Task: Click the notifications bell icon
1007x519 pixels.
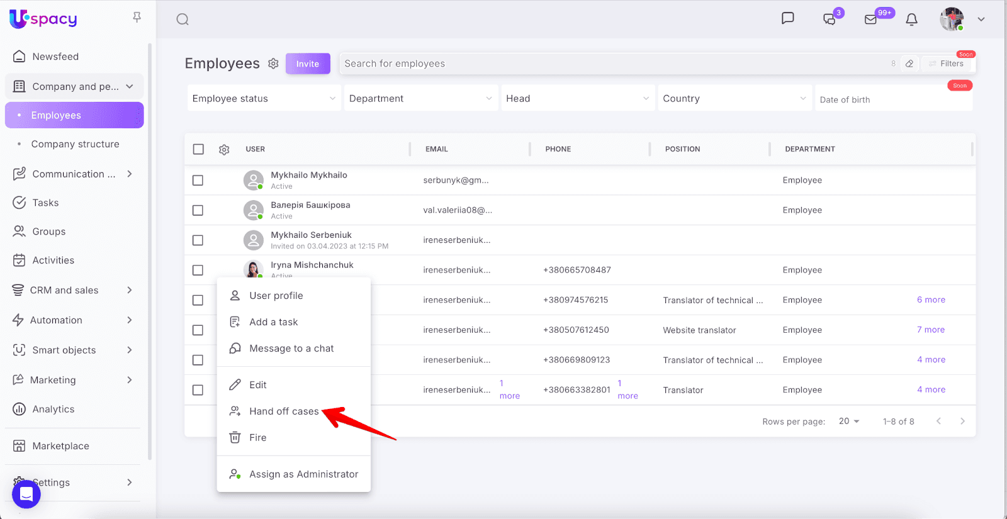Action: [911, 20]
